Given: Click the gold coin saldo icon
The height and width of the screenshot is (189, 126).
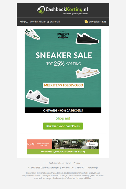Looking at the screenshot, I should [86, 21].
